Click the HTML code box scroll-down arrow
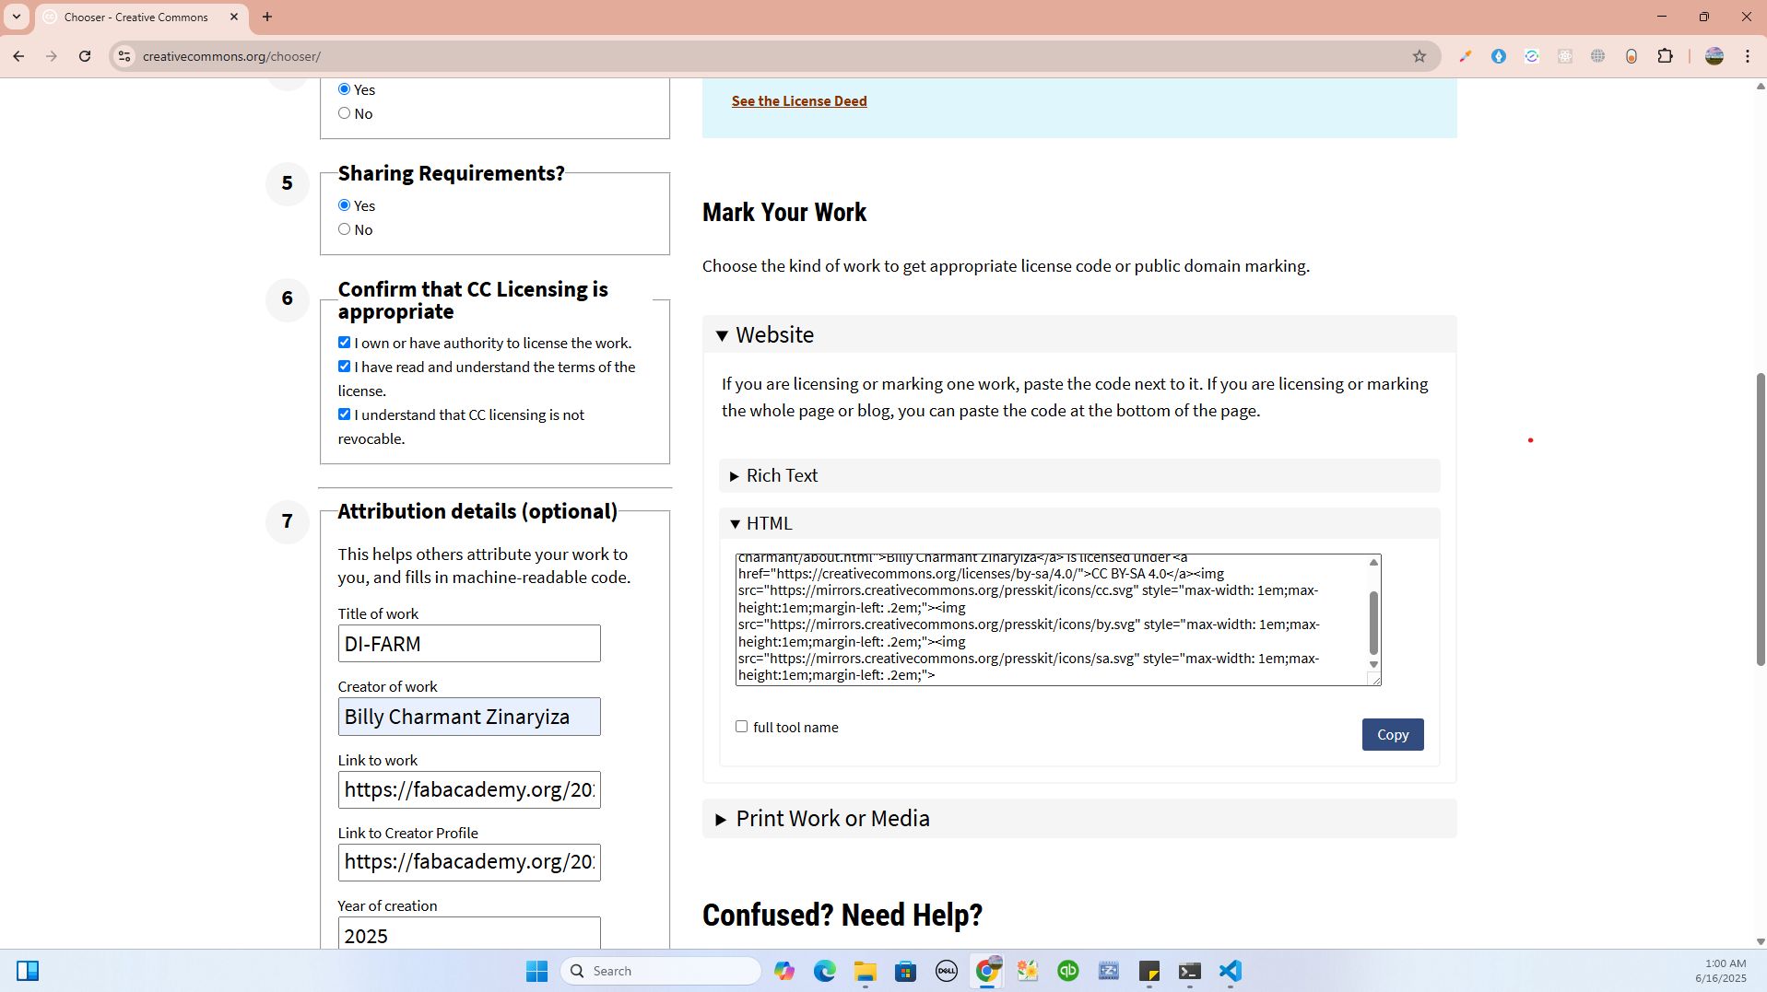Viewport: 1767px width, 992px height. [1373, 665]
